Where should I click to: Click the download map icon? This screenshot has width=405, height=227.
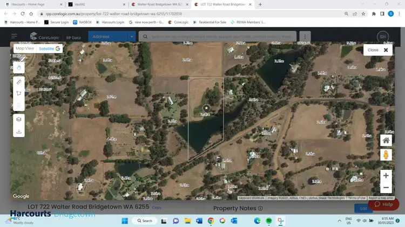(19, 132)
